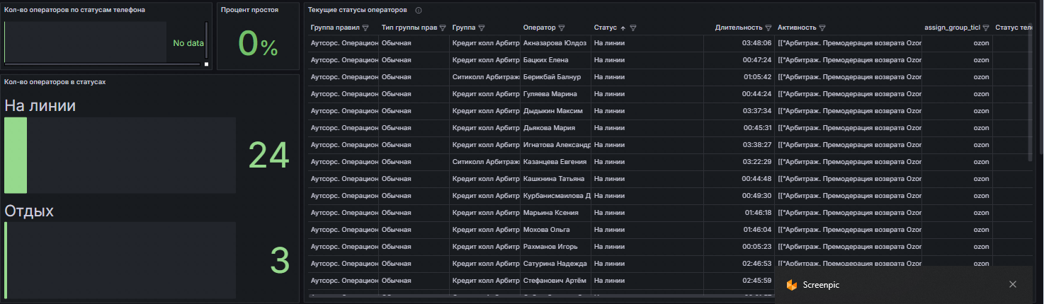
Task: Select operator cell Сатурина Надежда
Action: pos(555,264)
